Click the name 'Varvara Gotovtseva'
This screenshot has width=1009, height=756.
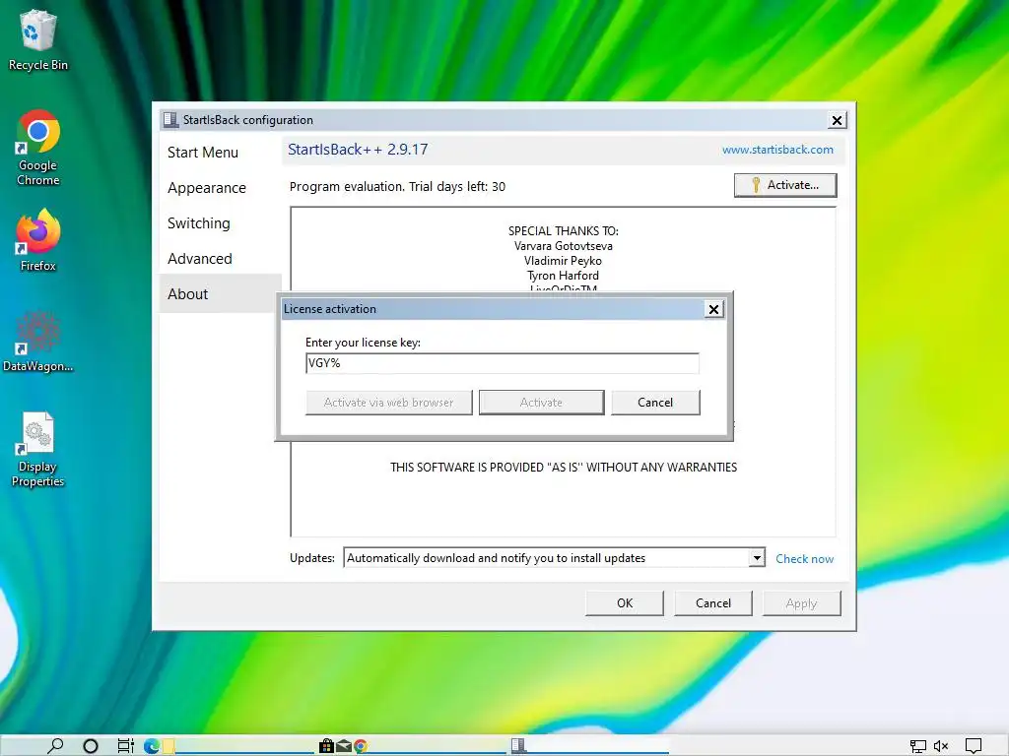pos(563,245)
